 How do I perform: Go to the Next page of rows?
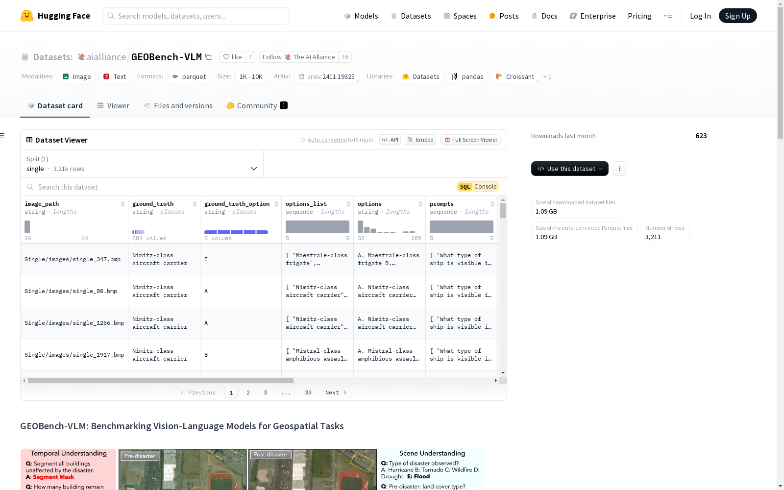[336, 392]
